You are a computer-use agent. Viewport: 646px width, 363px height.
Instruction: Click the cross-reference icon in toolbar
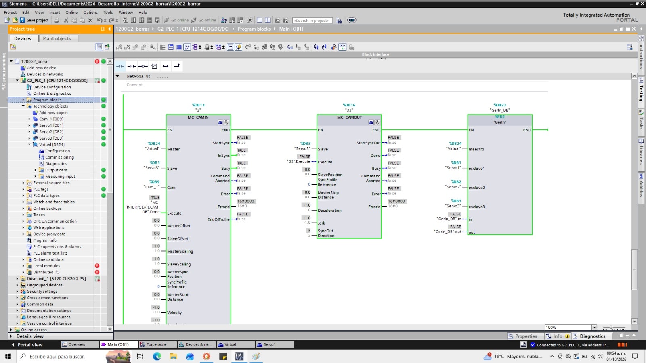pos(250,20)
